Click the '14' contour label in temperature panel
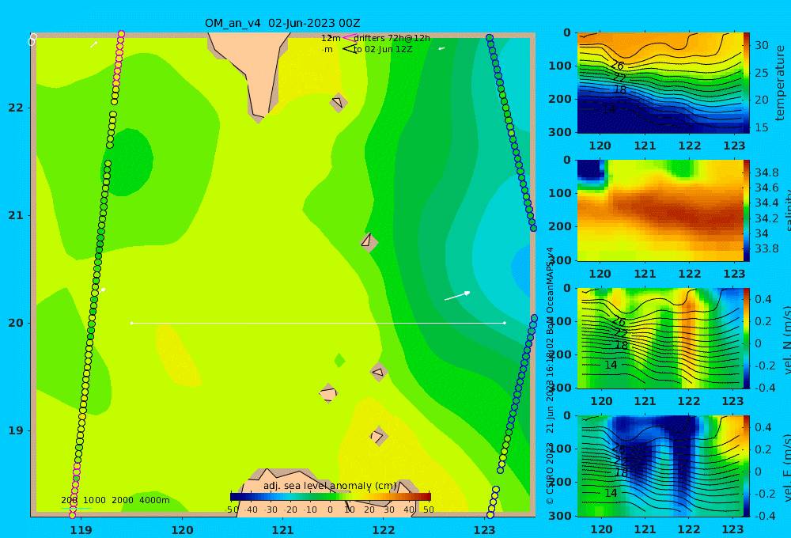This screenshot has width=791, height=538. click(x=609, y=109)
